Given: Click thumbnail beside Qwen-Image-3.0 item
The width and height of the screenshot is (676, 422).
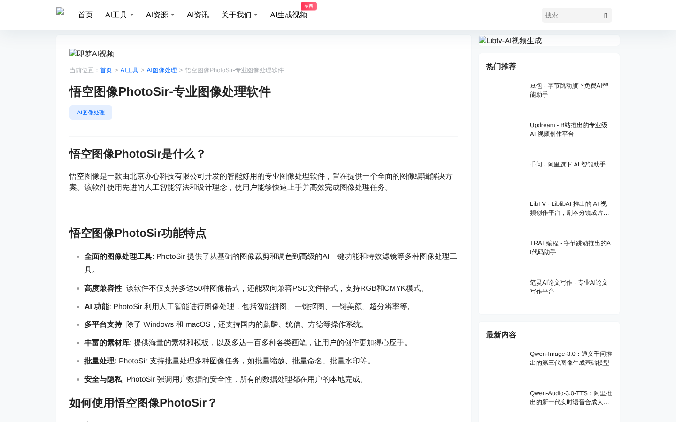Looking at the screenshot, I should click(505, 362).
